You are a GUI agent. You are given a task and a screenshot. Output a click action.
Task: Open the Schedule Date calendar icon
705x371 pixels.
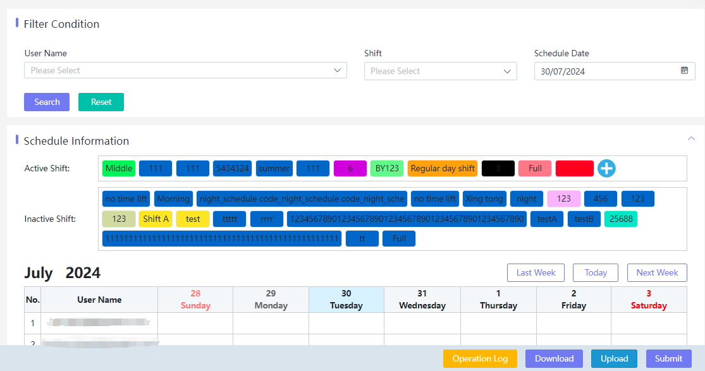click(684, 71)
